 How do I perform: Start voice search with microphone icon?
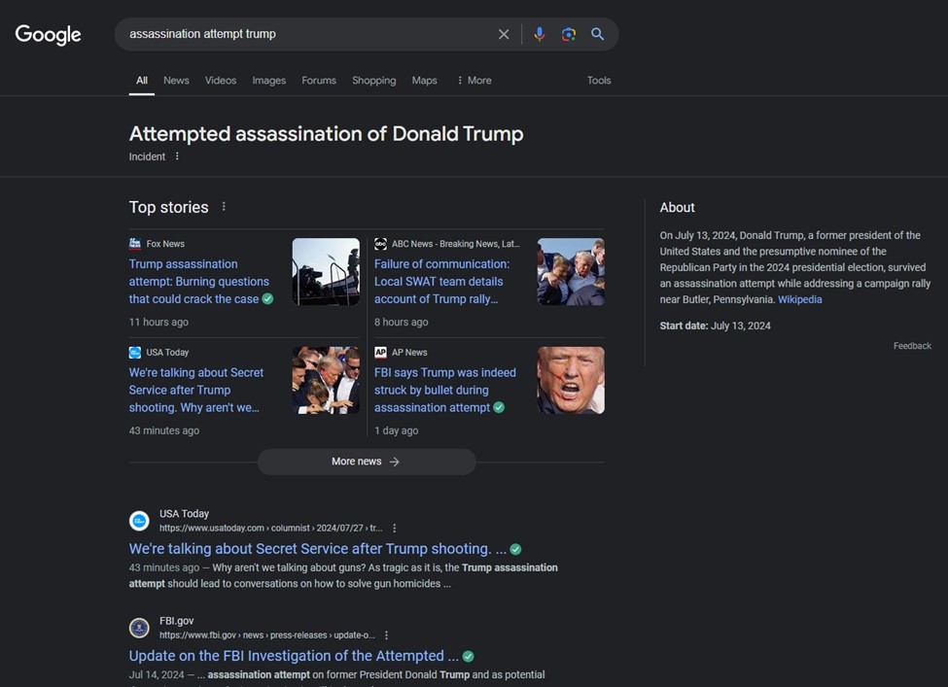(x=540, y=34)
